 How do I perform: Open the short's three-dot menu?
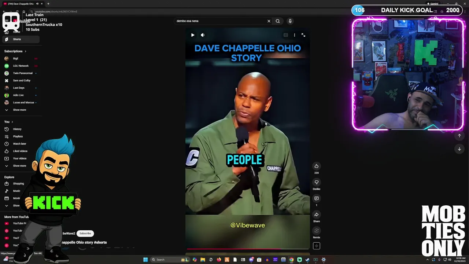pyautogui.click(x=295, y=35)
